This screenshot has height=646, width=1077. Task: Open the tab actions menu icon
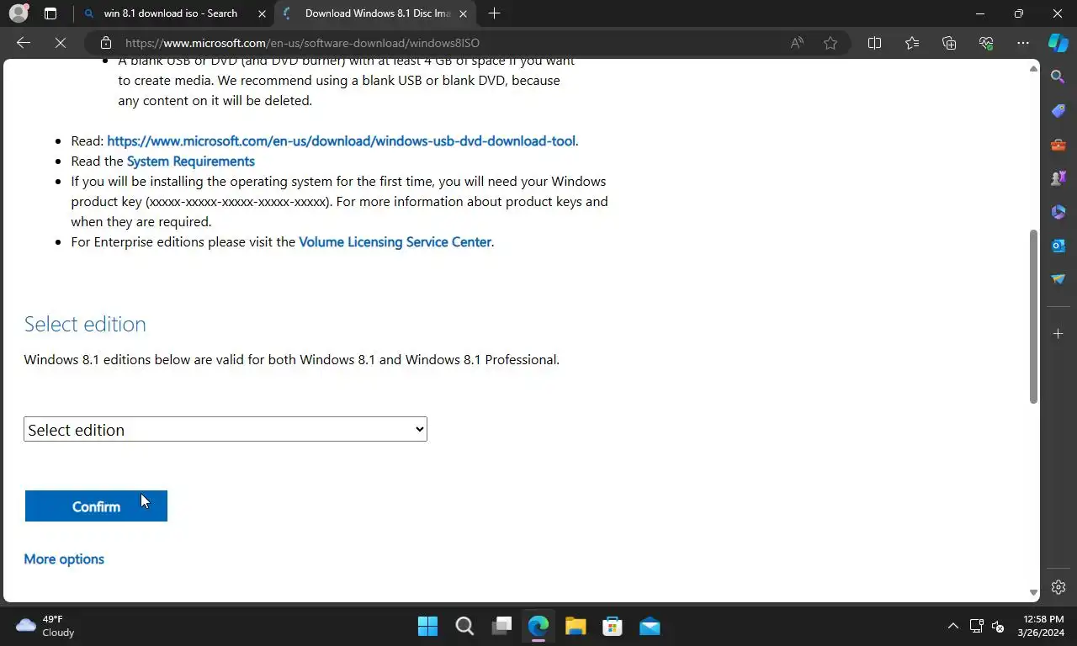pyautogui.click(x=50, y=13)
